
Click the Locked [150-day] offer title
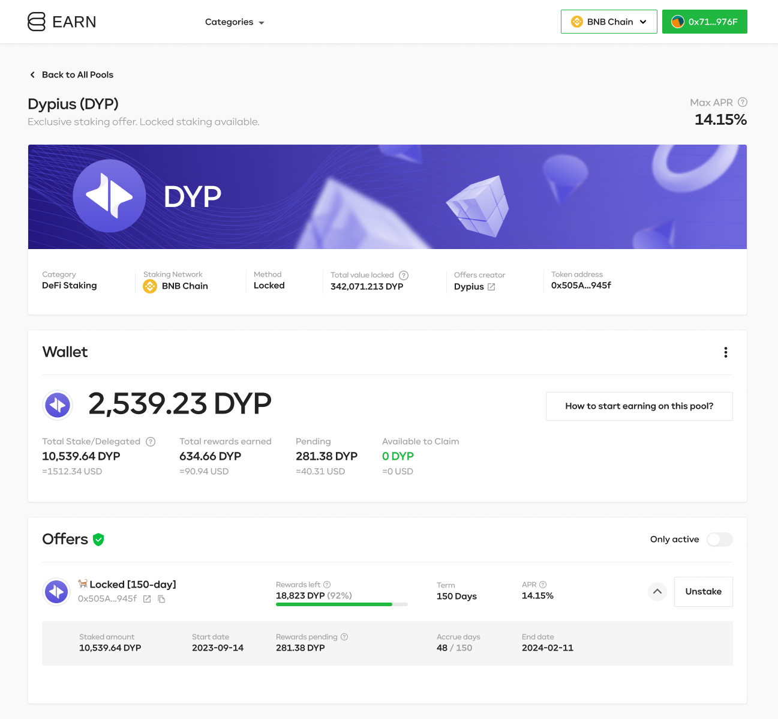tap(133, 585)
